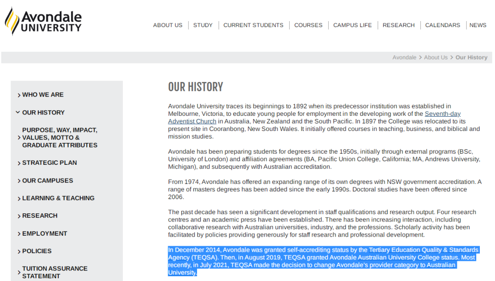Click the Avondale University logo
This screenshot has width=495, height=281.
44,21
